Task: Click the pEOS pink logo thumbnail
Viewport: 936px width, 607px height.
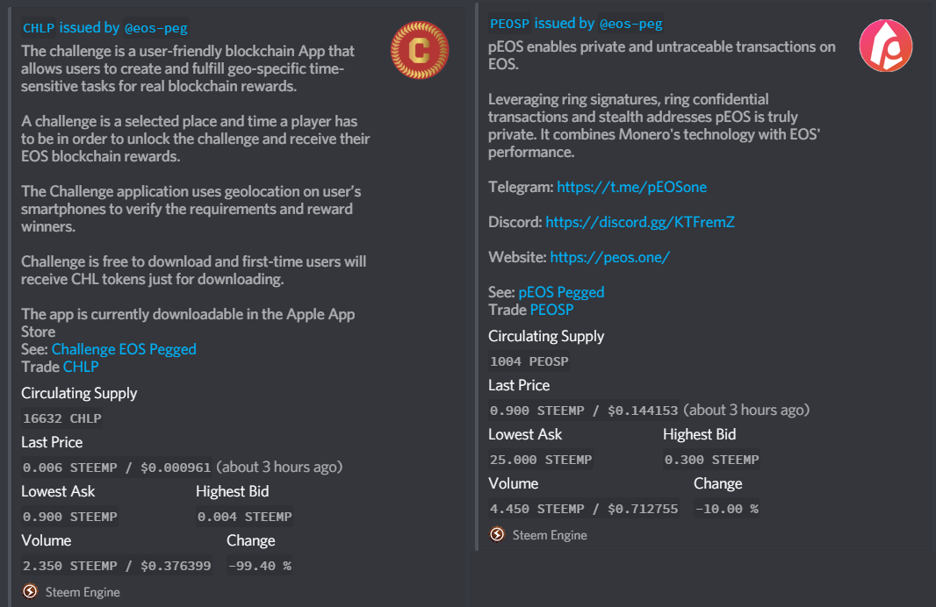Action: tap(886, 46)
